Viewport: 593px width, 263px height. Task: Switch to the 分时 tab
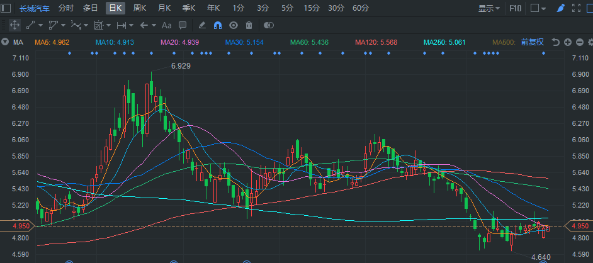pos(66,8)
